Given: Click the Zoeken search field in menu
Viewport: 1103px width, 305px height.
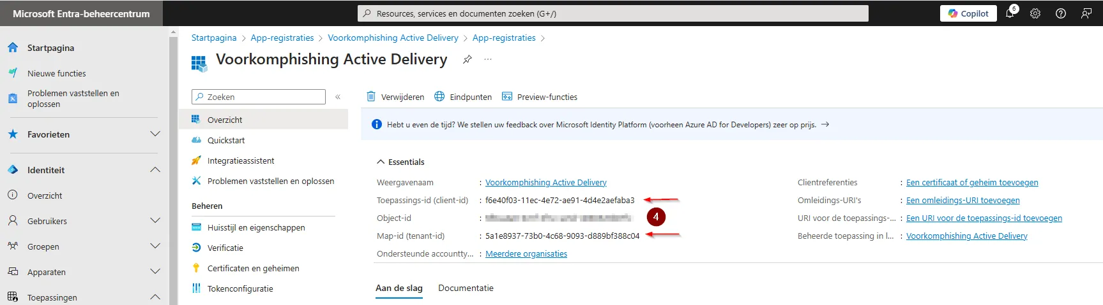Looking at the screenshot, I should [259, 97].
